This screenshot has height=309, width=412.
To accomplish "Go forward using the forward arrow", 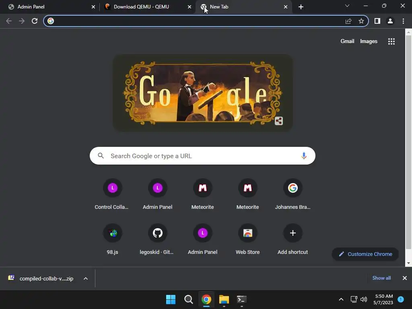I will 22,21.
